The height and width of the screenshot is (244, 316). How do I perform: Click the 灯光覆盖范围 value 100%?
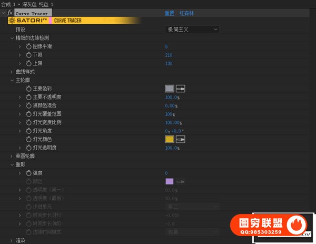pyautogui.click(x=170, y=114)
